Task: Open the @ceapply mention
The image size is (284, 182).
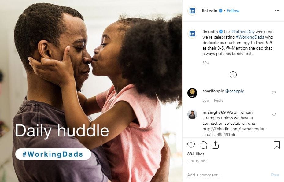Action: point(234,91)
